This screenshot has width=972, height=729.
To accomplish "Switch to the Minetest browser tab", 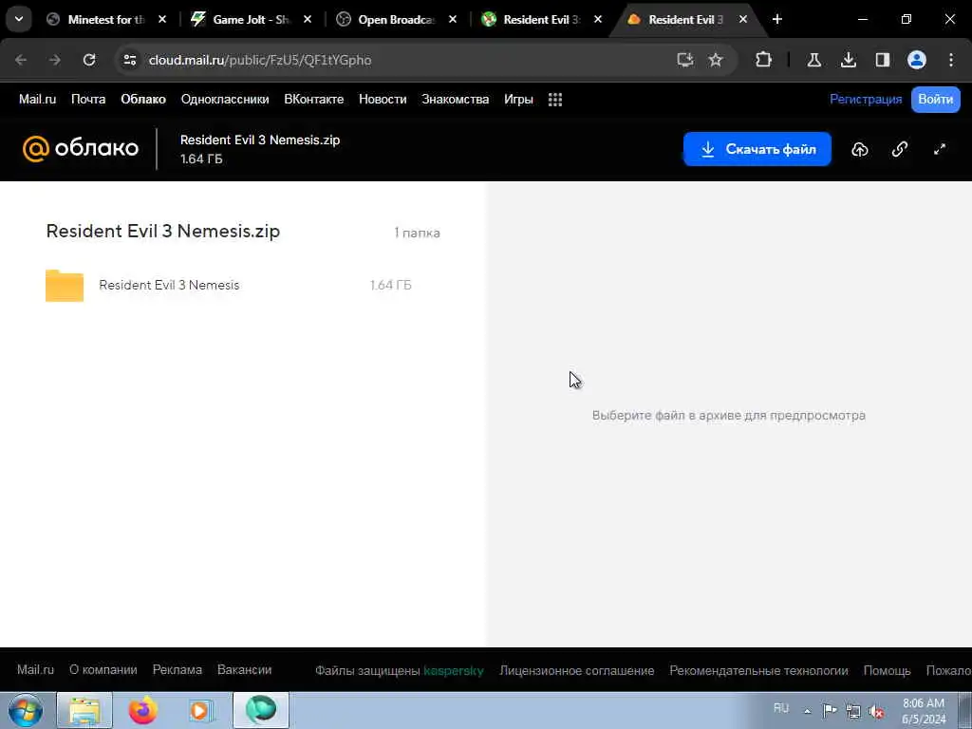I will click(106, 19).
